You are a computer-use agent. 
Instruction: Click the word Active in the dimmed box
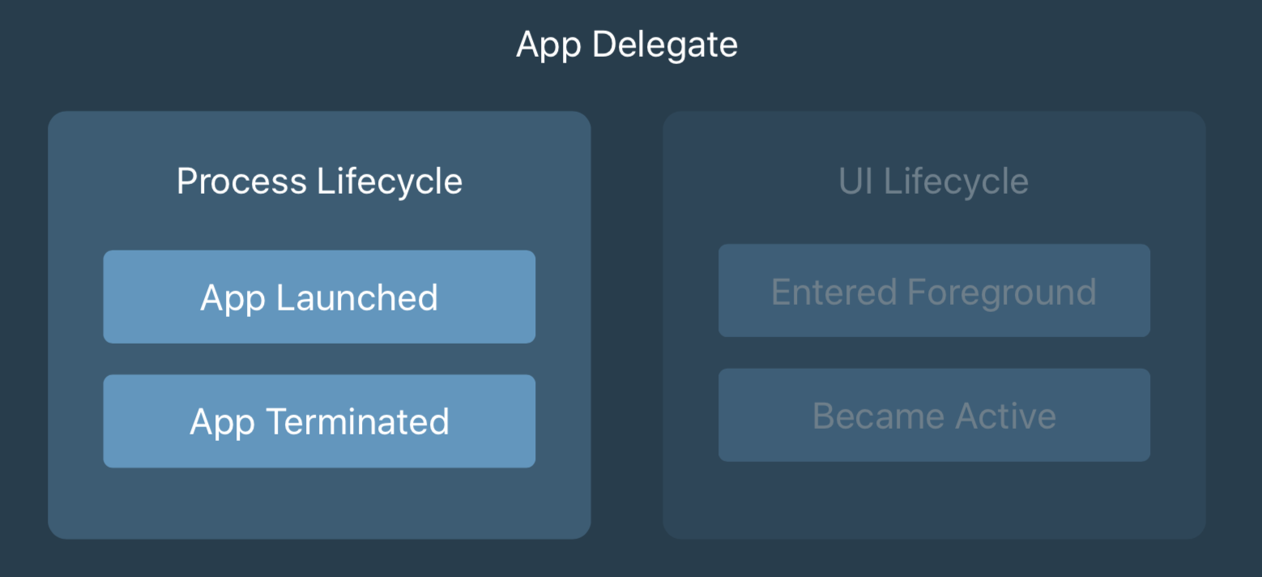pyautogui.click(x=1005, y=416)
